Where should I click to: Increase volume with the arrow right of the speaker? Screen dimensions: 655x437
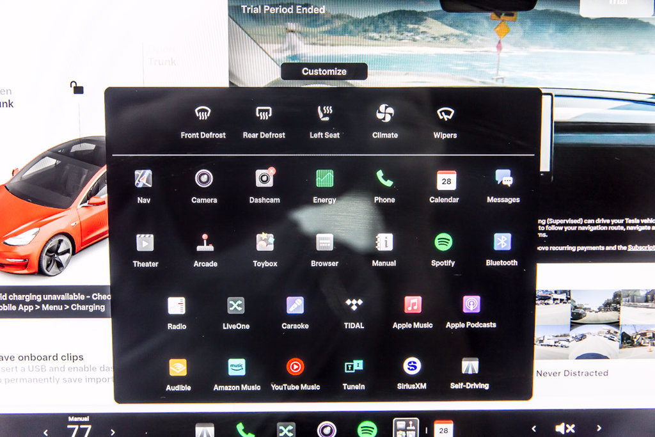coord(599,428)
